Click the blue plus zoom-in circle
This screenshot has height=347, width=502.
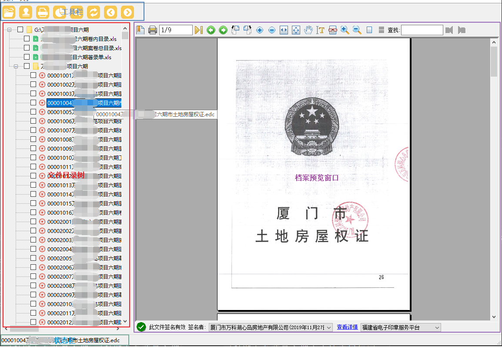click(x=260, y=30)
